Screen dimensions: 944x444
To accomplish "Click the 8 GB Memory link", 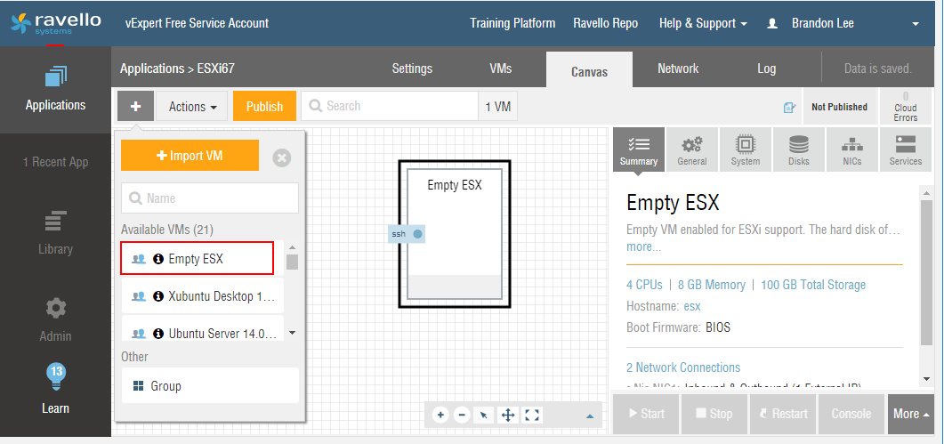I will tap(712, 285).
